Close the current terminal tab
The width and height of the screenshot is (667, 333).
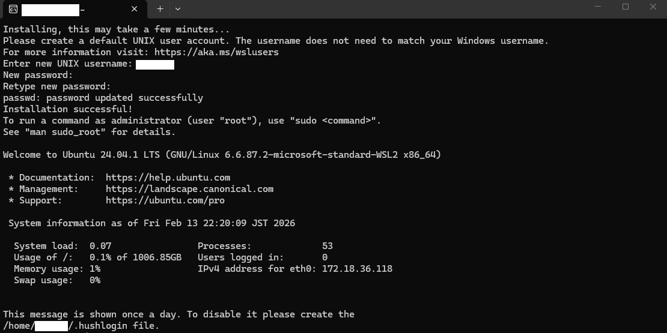pyautogui.click(x=135, y=9)
